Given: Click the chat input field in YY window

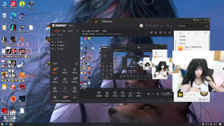Looking at the screenshot, I should tap(193, 26).
